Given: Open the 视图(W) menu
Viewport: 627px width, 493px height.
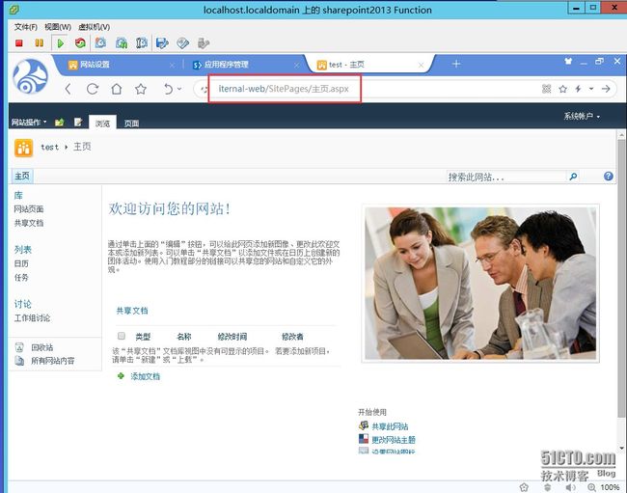Looking at the screenshot, I should 58,27.
